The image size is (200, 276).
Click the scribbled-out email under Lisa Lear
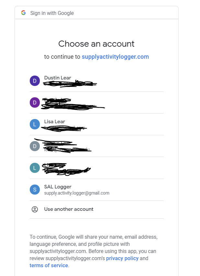pos(65,128)
